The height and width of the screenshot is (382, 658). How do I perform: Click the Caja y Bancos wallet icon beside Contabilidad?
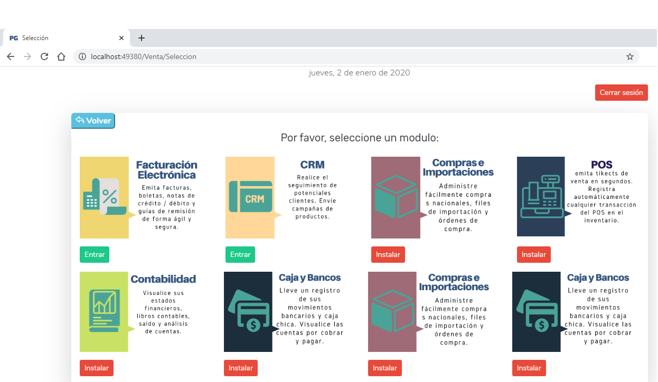point(248,311)
